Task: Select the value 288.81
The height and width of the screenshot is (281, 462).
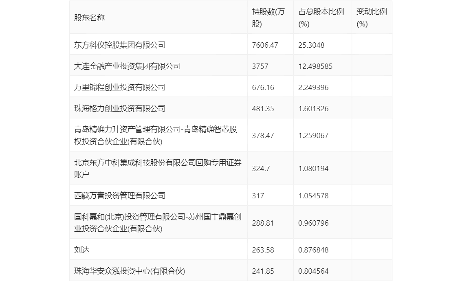Action: click(263, 223)
